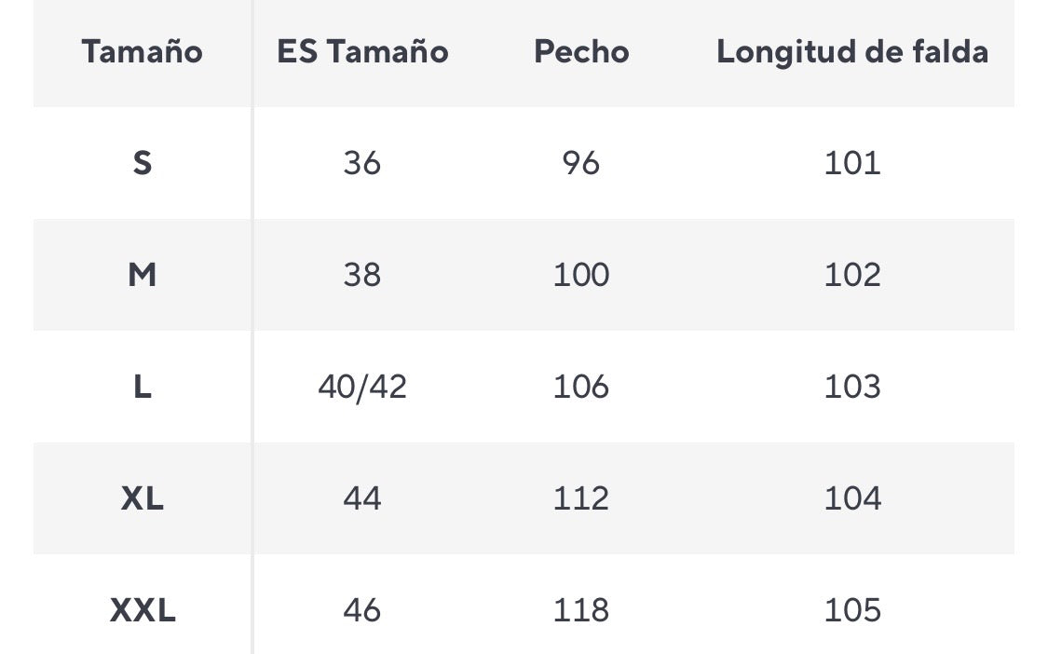Image resolution: width=1048 pixels, height=654 pixels.
Task: Click ES size 36 cell
Action: point(362,163)
